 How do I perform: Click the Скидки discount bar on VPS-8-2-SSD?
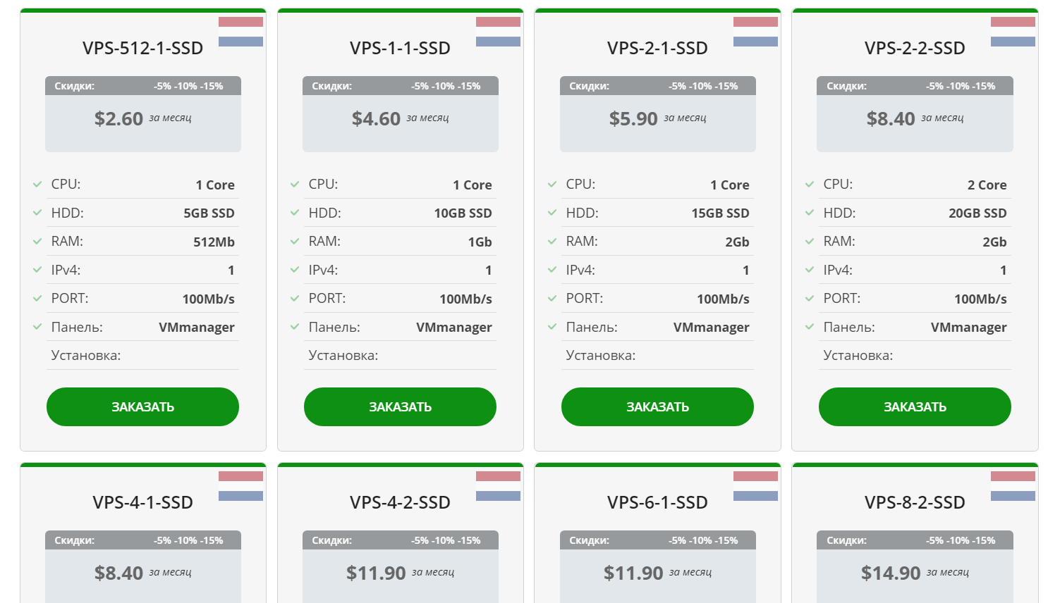tap(915, 540)
